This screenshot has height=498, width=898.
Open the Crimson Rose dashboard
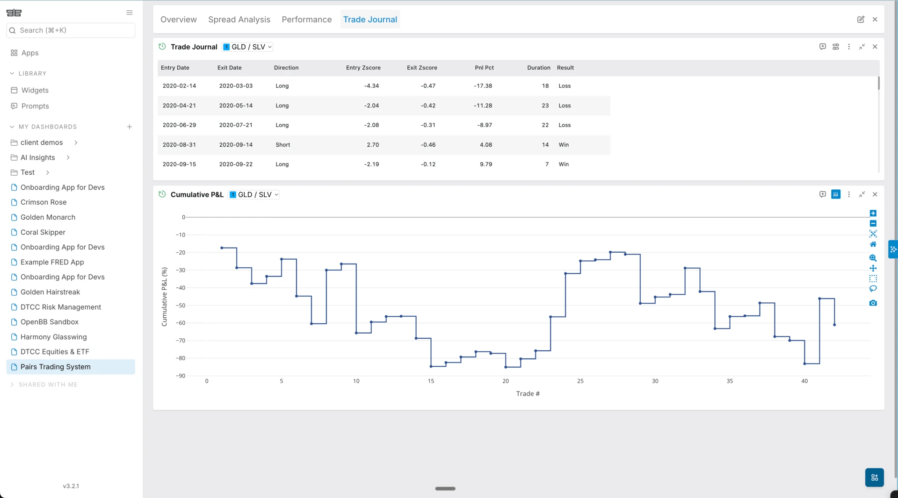point(43,202)
